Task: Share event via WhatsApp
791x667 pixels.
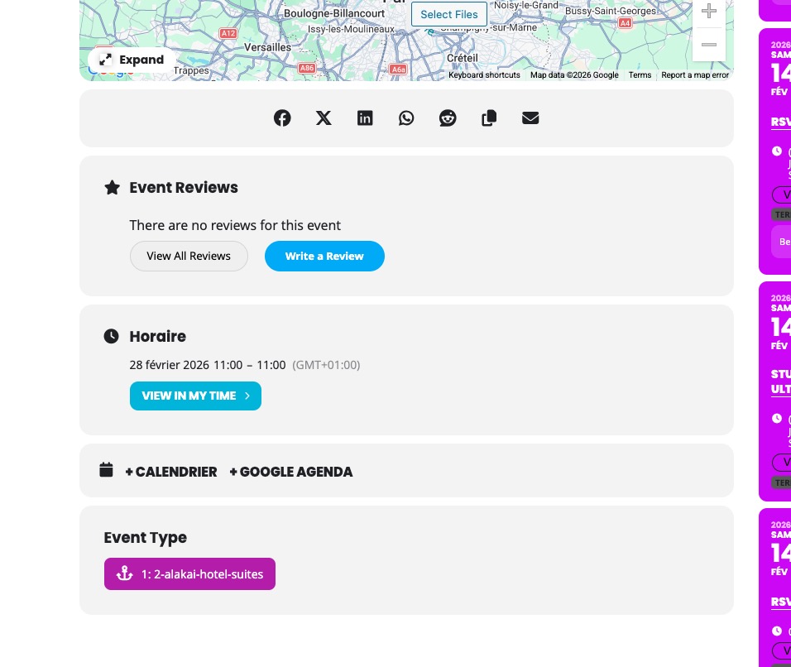Action: click(406, 118)
